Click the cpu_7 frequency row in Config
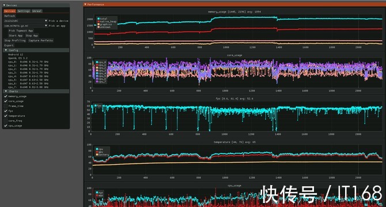386x207 pixels. coord(28,87)
